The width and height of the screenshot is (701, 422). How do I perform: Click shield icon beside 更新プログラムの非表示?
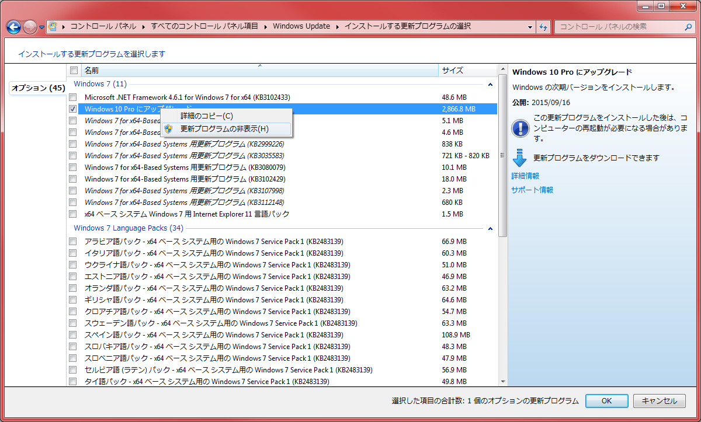click(x=168, y=129)
